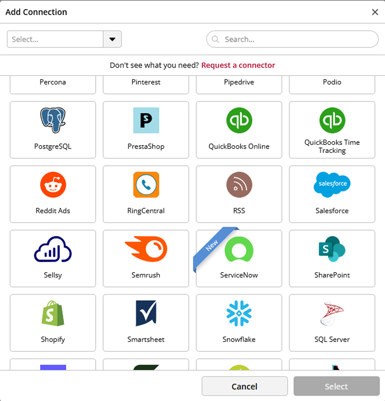The width and height of the screenshot is (385, 401).
Task: Select the Salesforce cloud logo
Action: pyautogui.click(x=332, y=184)
